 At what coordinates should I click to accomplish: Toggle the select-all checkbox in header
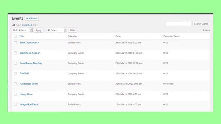(x=15, y=36)
